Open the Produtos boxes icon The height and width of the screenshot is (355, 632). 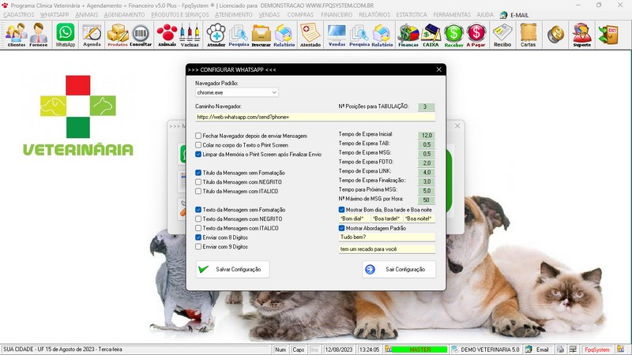point(118,35)
